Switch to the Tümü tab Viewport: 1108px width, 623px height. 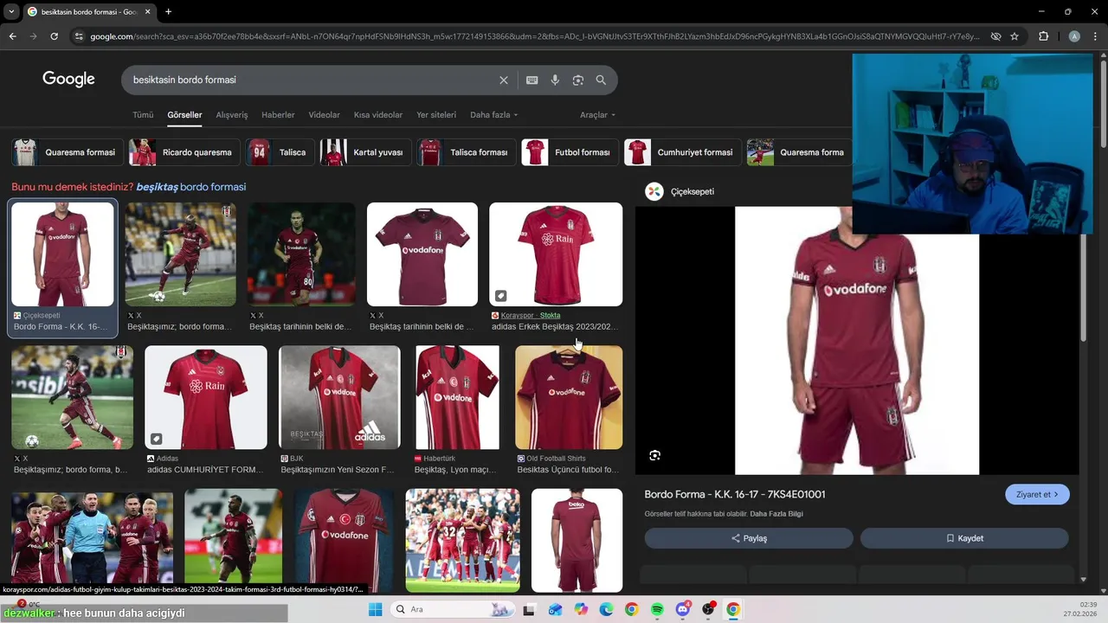point(143,115)
